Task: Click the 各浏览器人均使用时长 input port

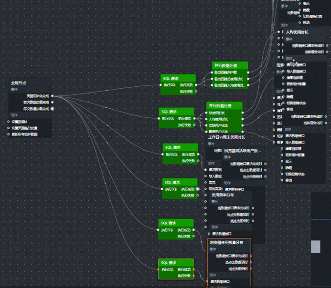Action: click(x=212, y=85)
